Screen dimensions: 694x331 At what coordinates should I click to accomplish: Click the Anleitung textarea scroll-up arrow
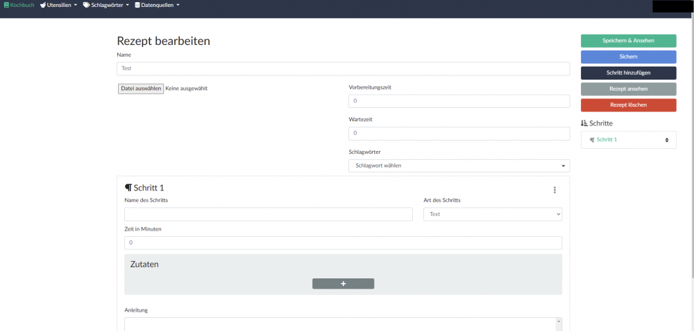pos(559,321)
